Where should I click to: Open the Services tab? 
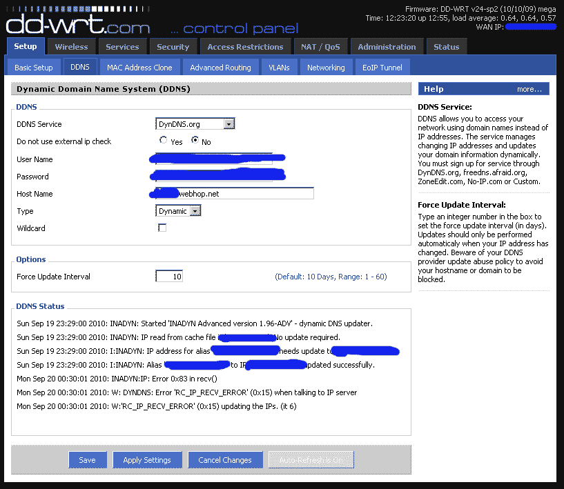[x=122, y=47]
